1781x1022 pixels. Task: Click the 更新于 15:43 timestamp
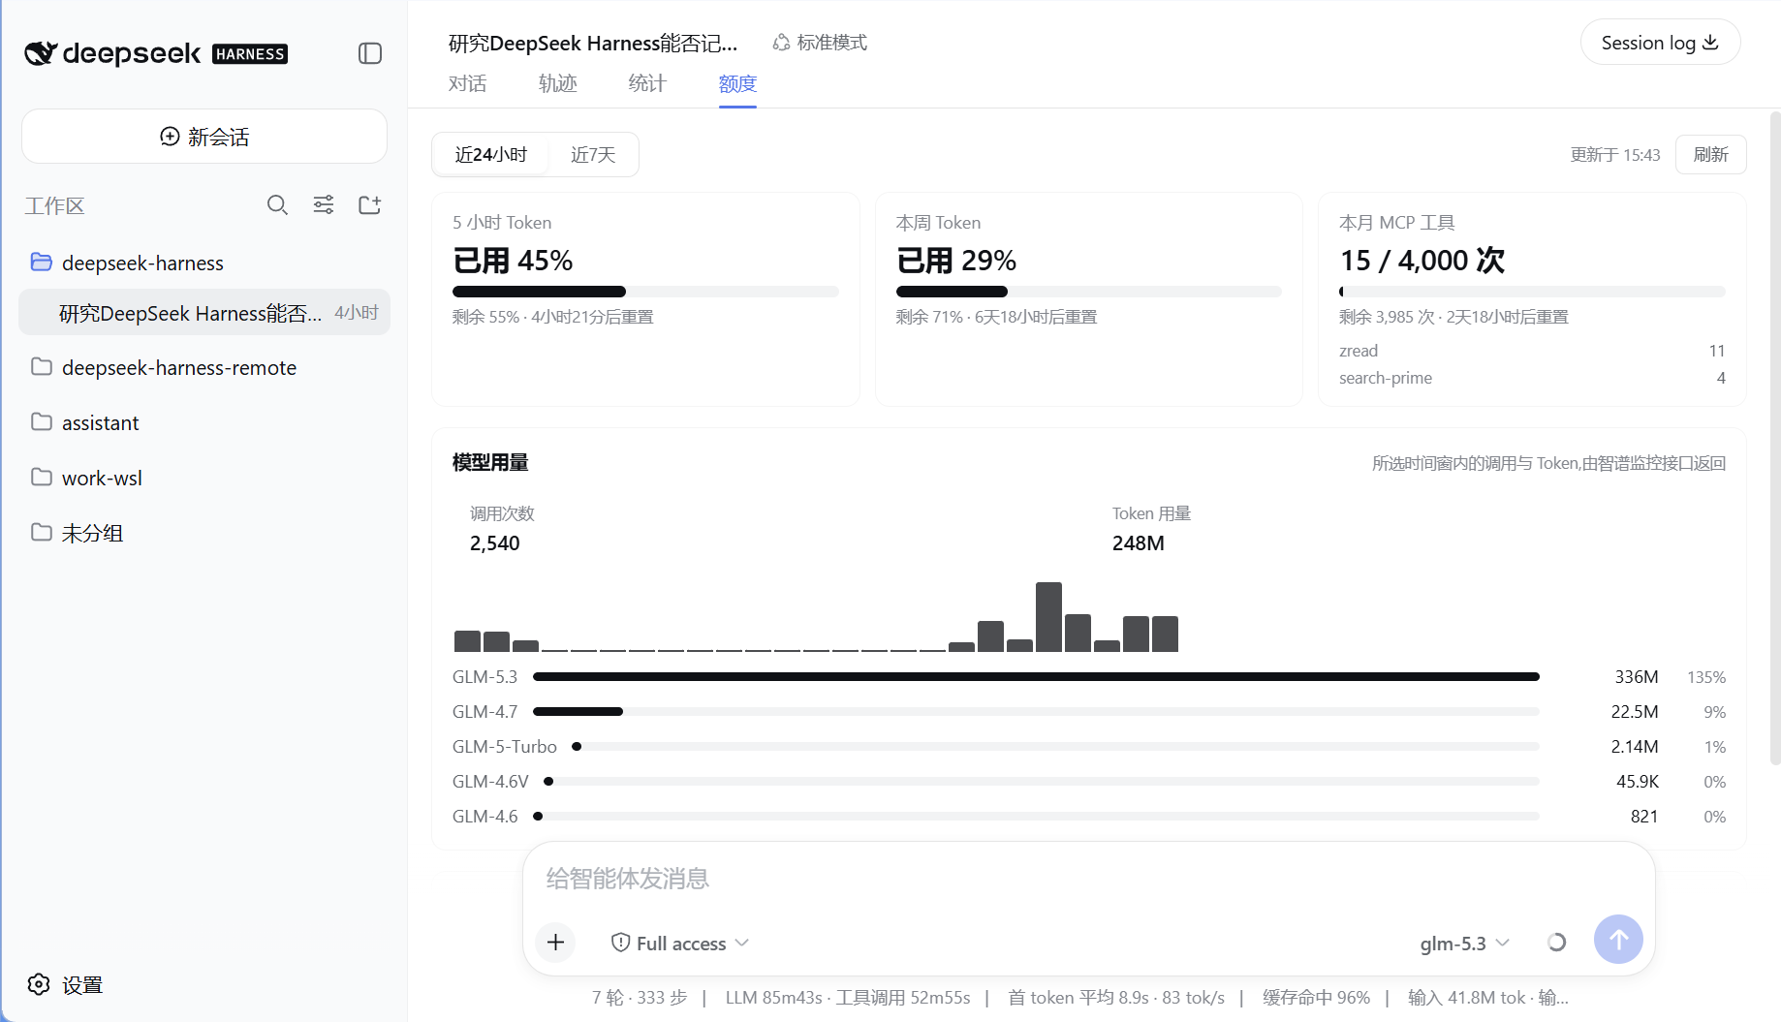(1615, 155)
